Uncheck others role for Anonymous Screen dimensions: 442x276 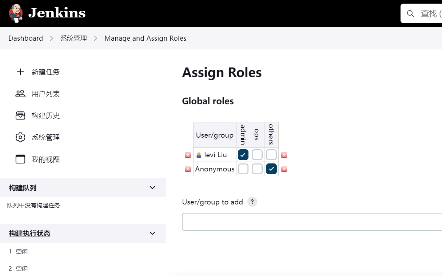point(271,169)
